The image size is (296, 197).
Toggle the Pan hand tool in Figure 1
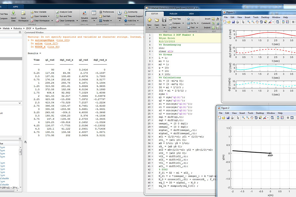click(x=257, y=22)
